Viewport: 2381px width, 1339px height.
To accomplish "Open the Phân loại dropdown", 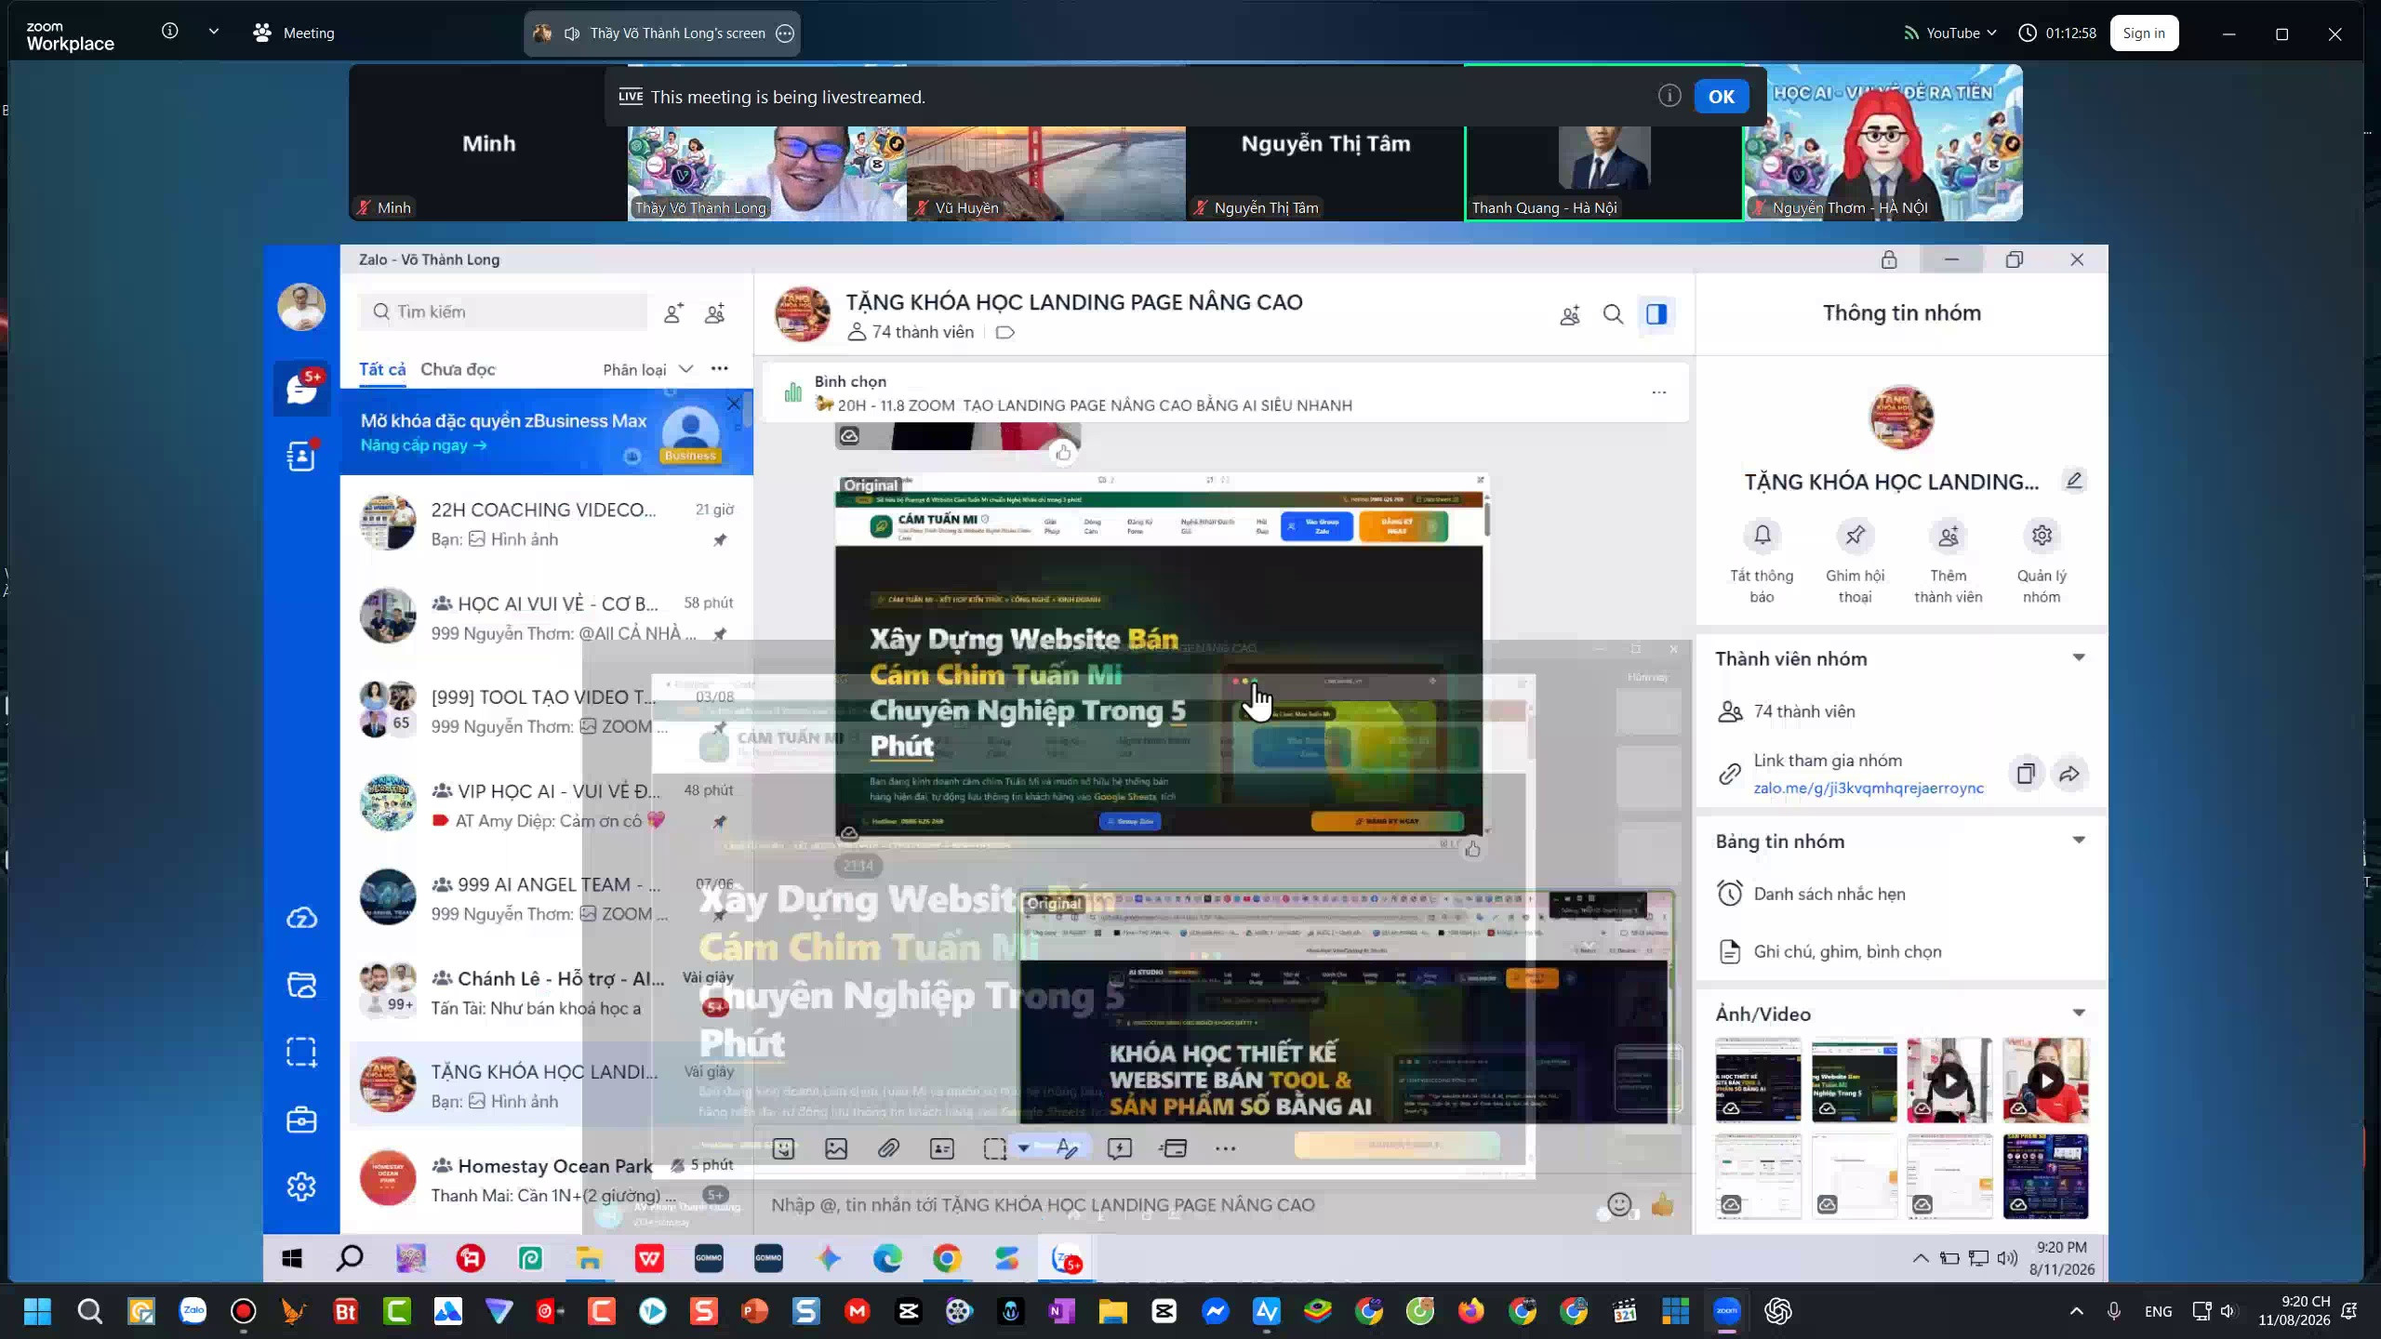I will [x=648, y=369].
